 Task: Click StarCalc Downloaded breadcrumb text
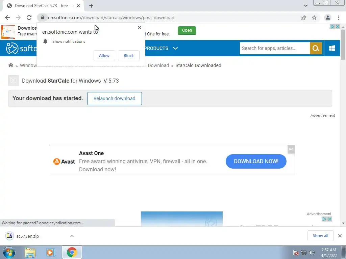pos(198,65)
